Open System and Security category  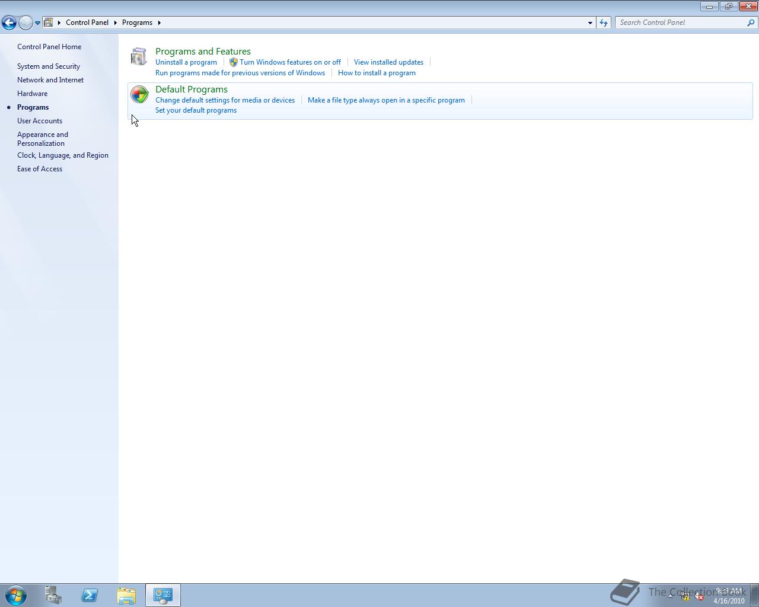[49, 66]
